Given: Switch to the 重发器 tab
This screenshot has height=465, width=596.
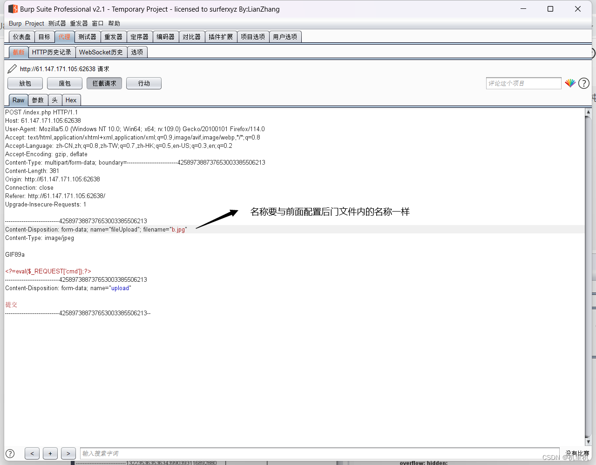Looking at the screenshot, I should pyautogui.click(x=114, y=37).
